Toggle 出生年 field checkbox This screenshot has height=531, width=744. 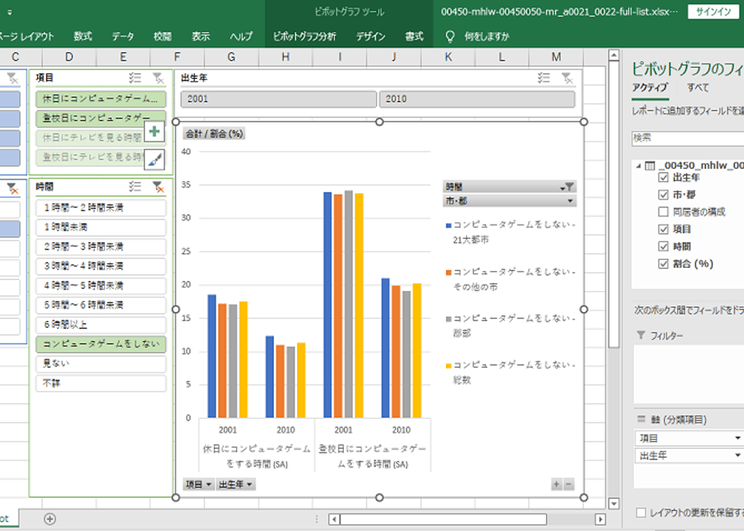coord(663,178)
